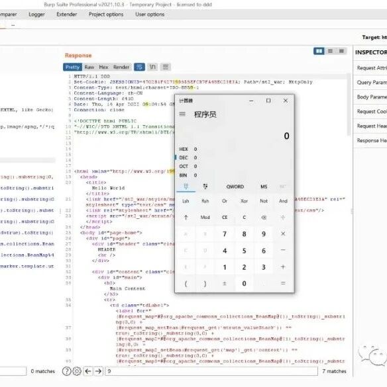Expand Request Cookies in Inspector
The width and height of the screenshot is (387, 387).
point(372,112)
